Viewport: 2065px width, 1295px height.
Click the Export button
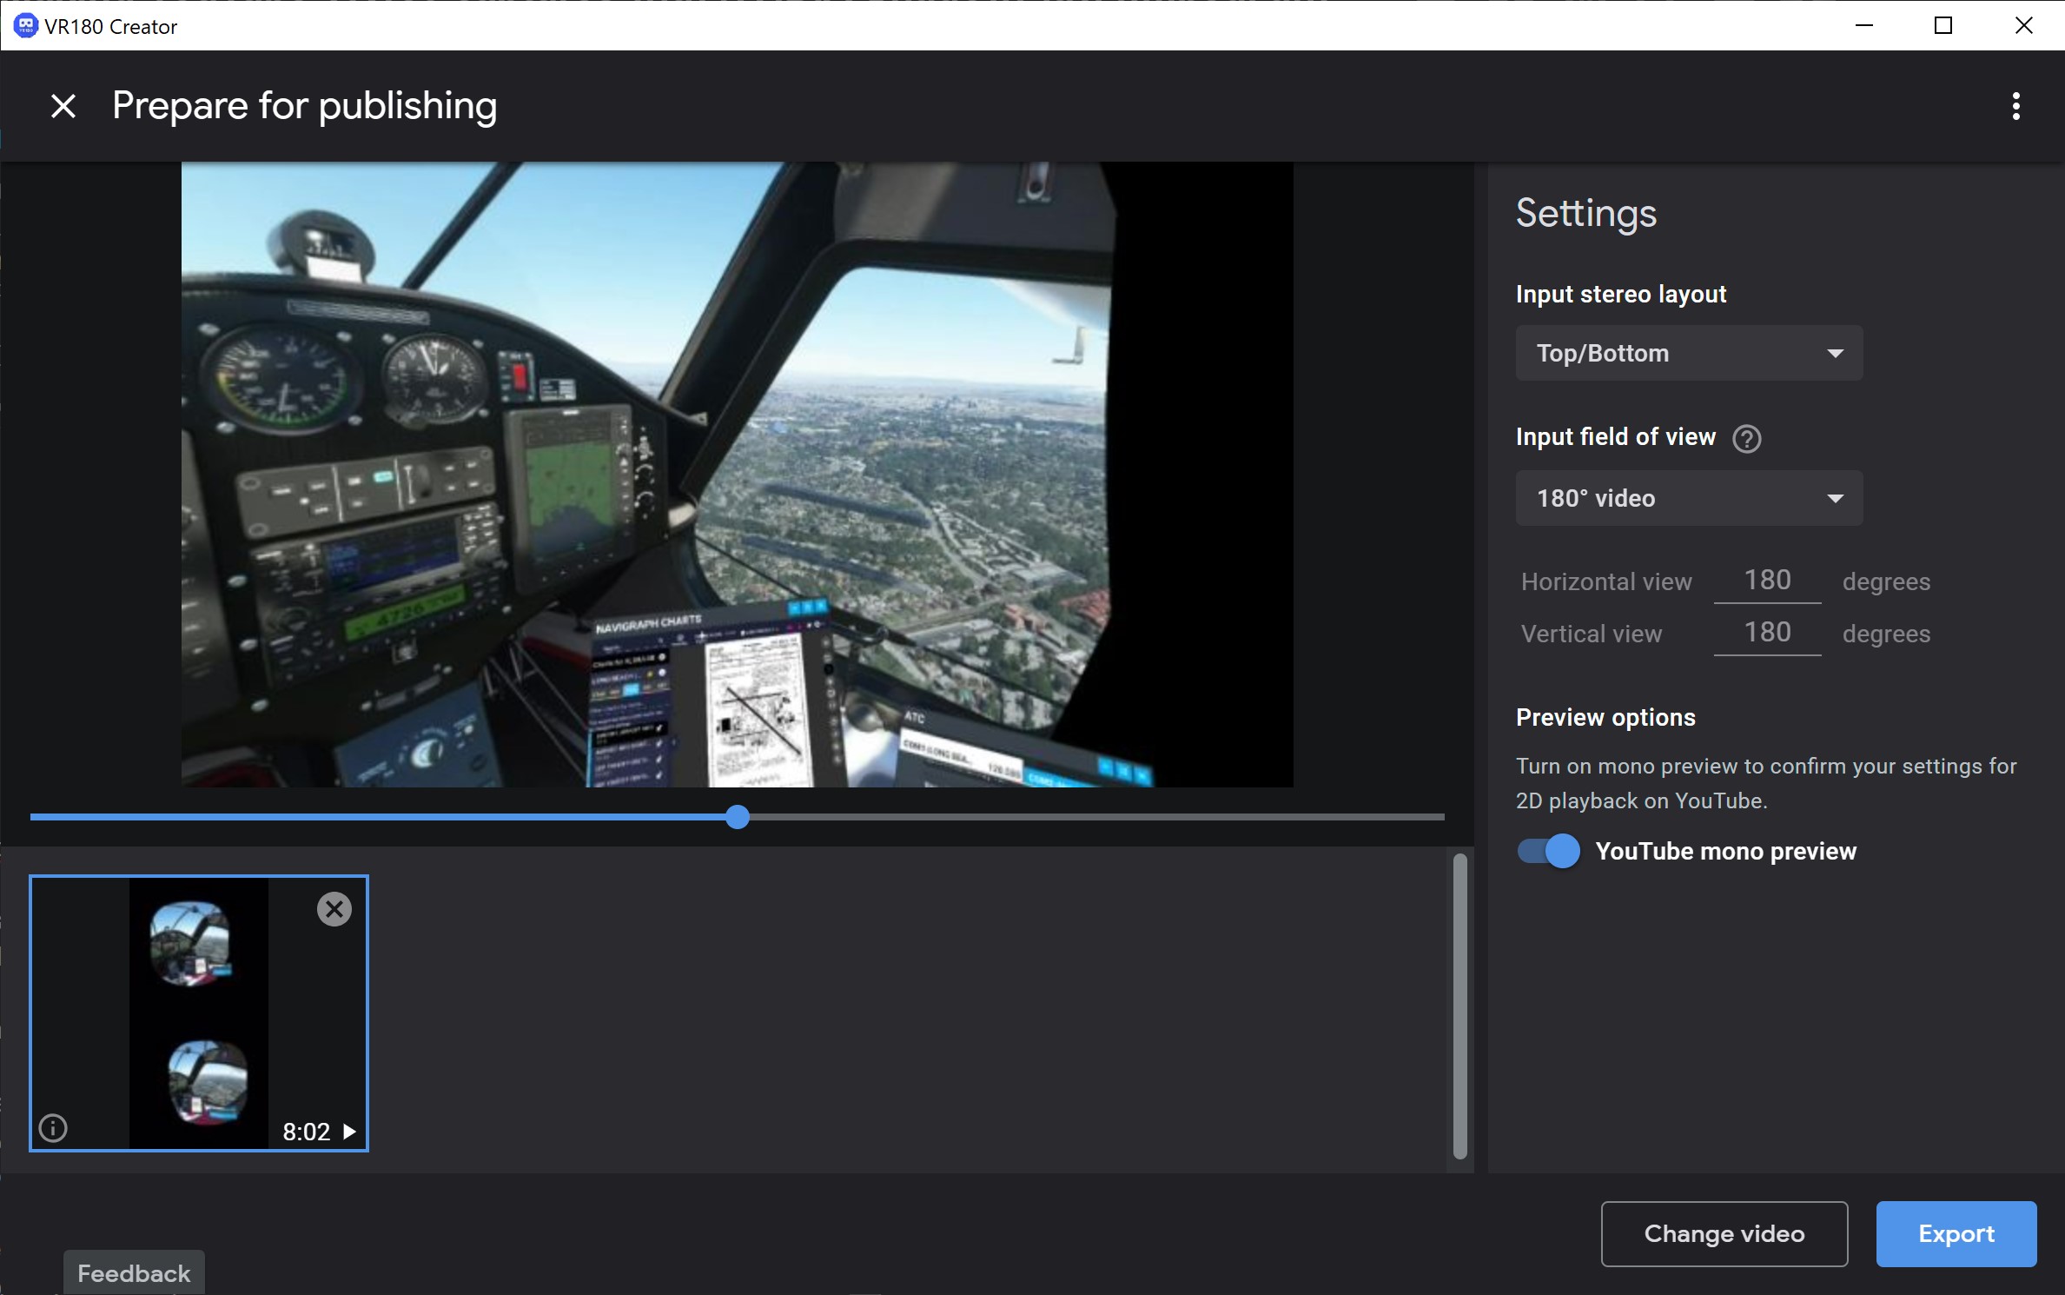(x=1956, y=1233)
